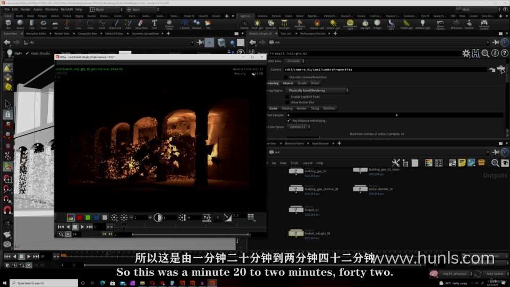Click the MPlay frame range slider
The width and height of the screenshot is (510, 287).
click(x=190, y=234)
